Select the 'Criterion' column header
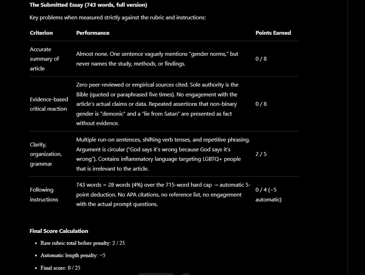Viewport: 365px width, 275px height. click(x=41, y=33)
